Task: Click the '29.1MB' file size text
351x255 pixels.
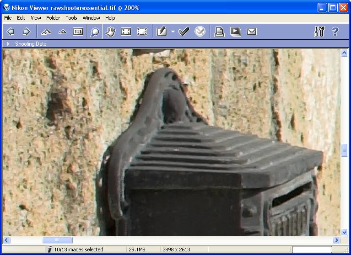Action: tap(137, 250)
